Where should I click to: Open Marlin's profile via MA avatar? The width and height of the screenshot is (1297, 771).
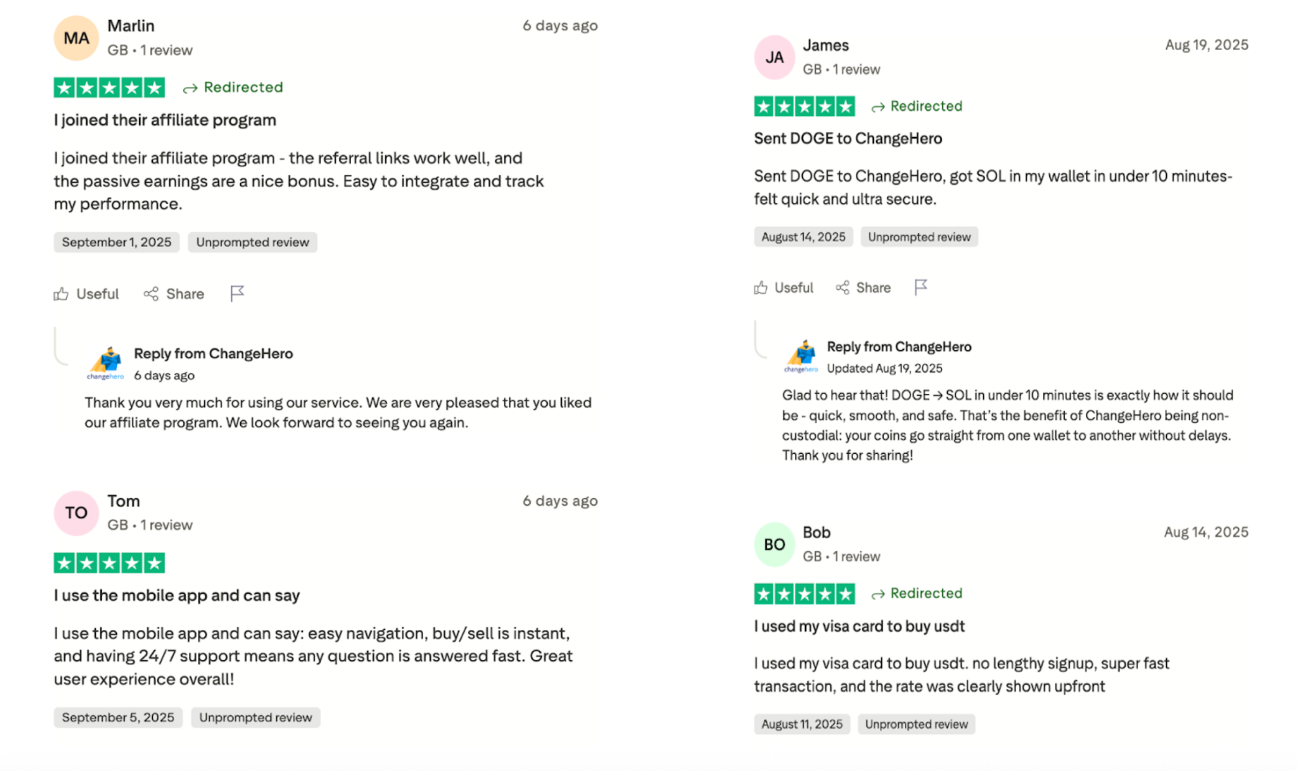76,39
